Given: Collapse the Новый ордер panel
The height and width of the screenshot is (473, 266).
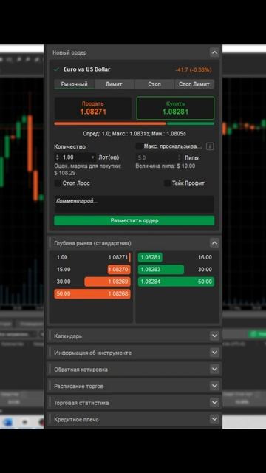Looking at the screenshot, I should point(214,52).
